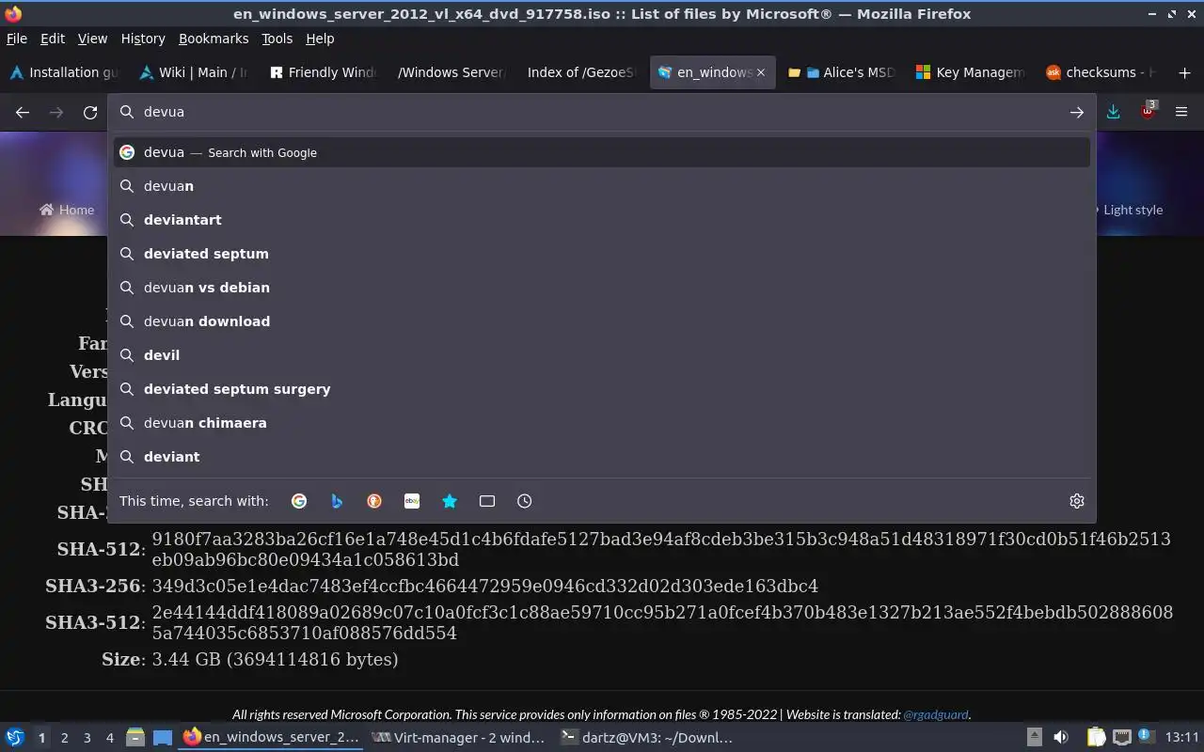Viewport: 1204px width, 752px height.
Task: Pick the 'devuan chimaera' suggestion
Action: click(x=602, y=423)
